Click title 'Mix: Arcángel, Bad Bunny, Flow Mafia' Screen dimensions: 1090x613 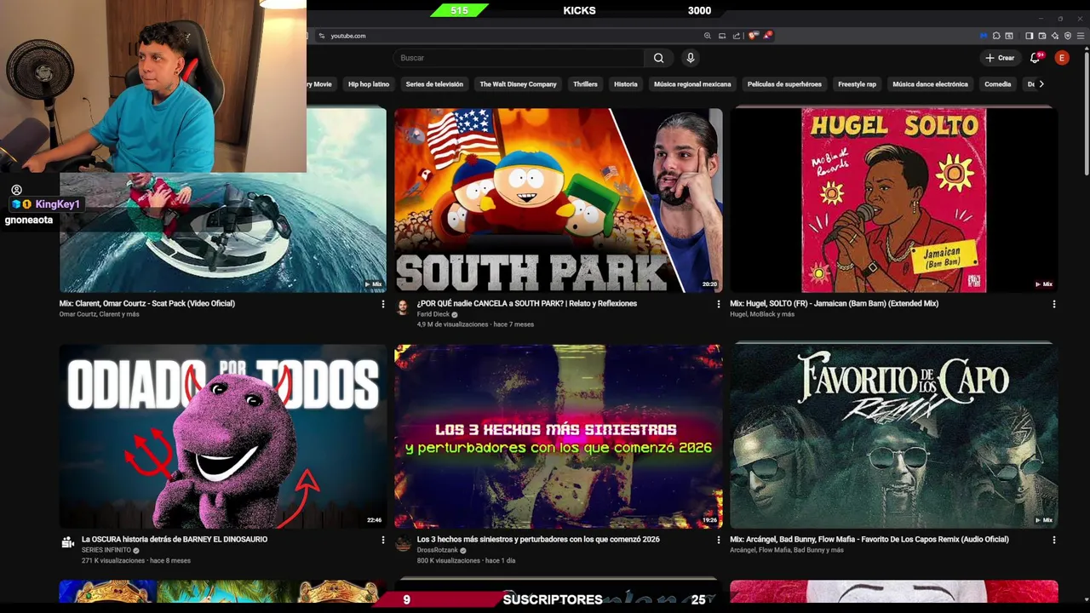pyautogui.click(x=869, y=539)
